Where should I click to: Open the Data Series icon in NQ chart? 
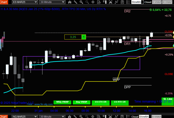pos(110,117)
